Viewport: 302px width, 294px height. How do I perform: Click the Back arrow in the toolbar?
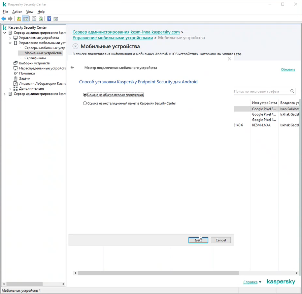coord(4,19)
